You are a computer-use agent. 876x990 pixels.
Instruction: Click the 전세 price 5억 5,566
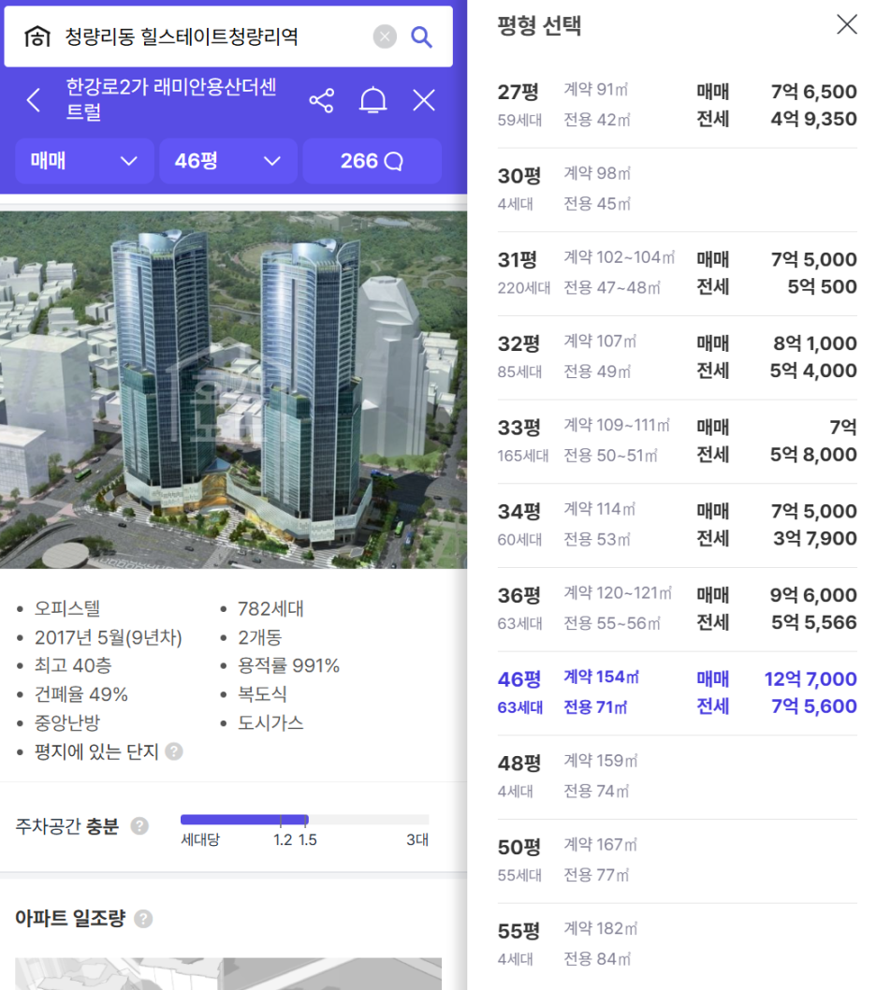click(814, 622)
